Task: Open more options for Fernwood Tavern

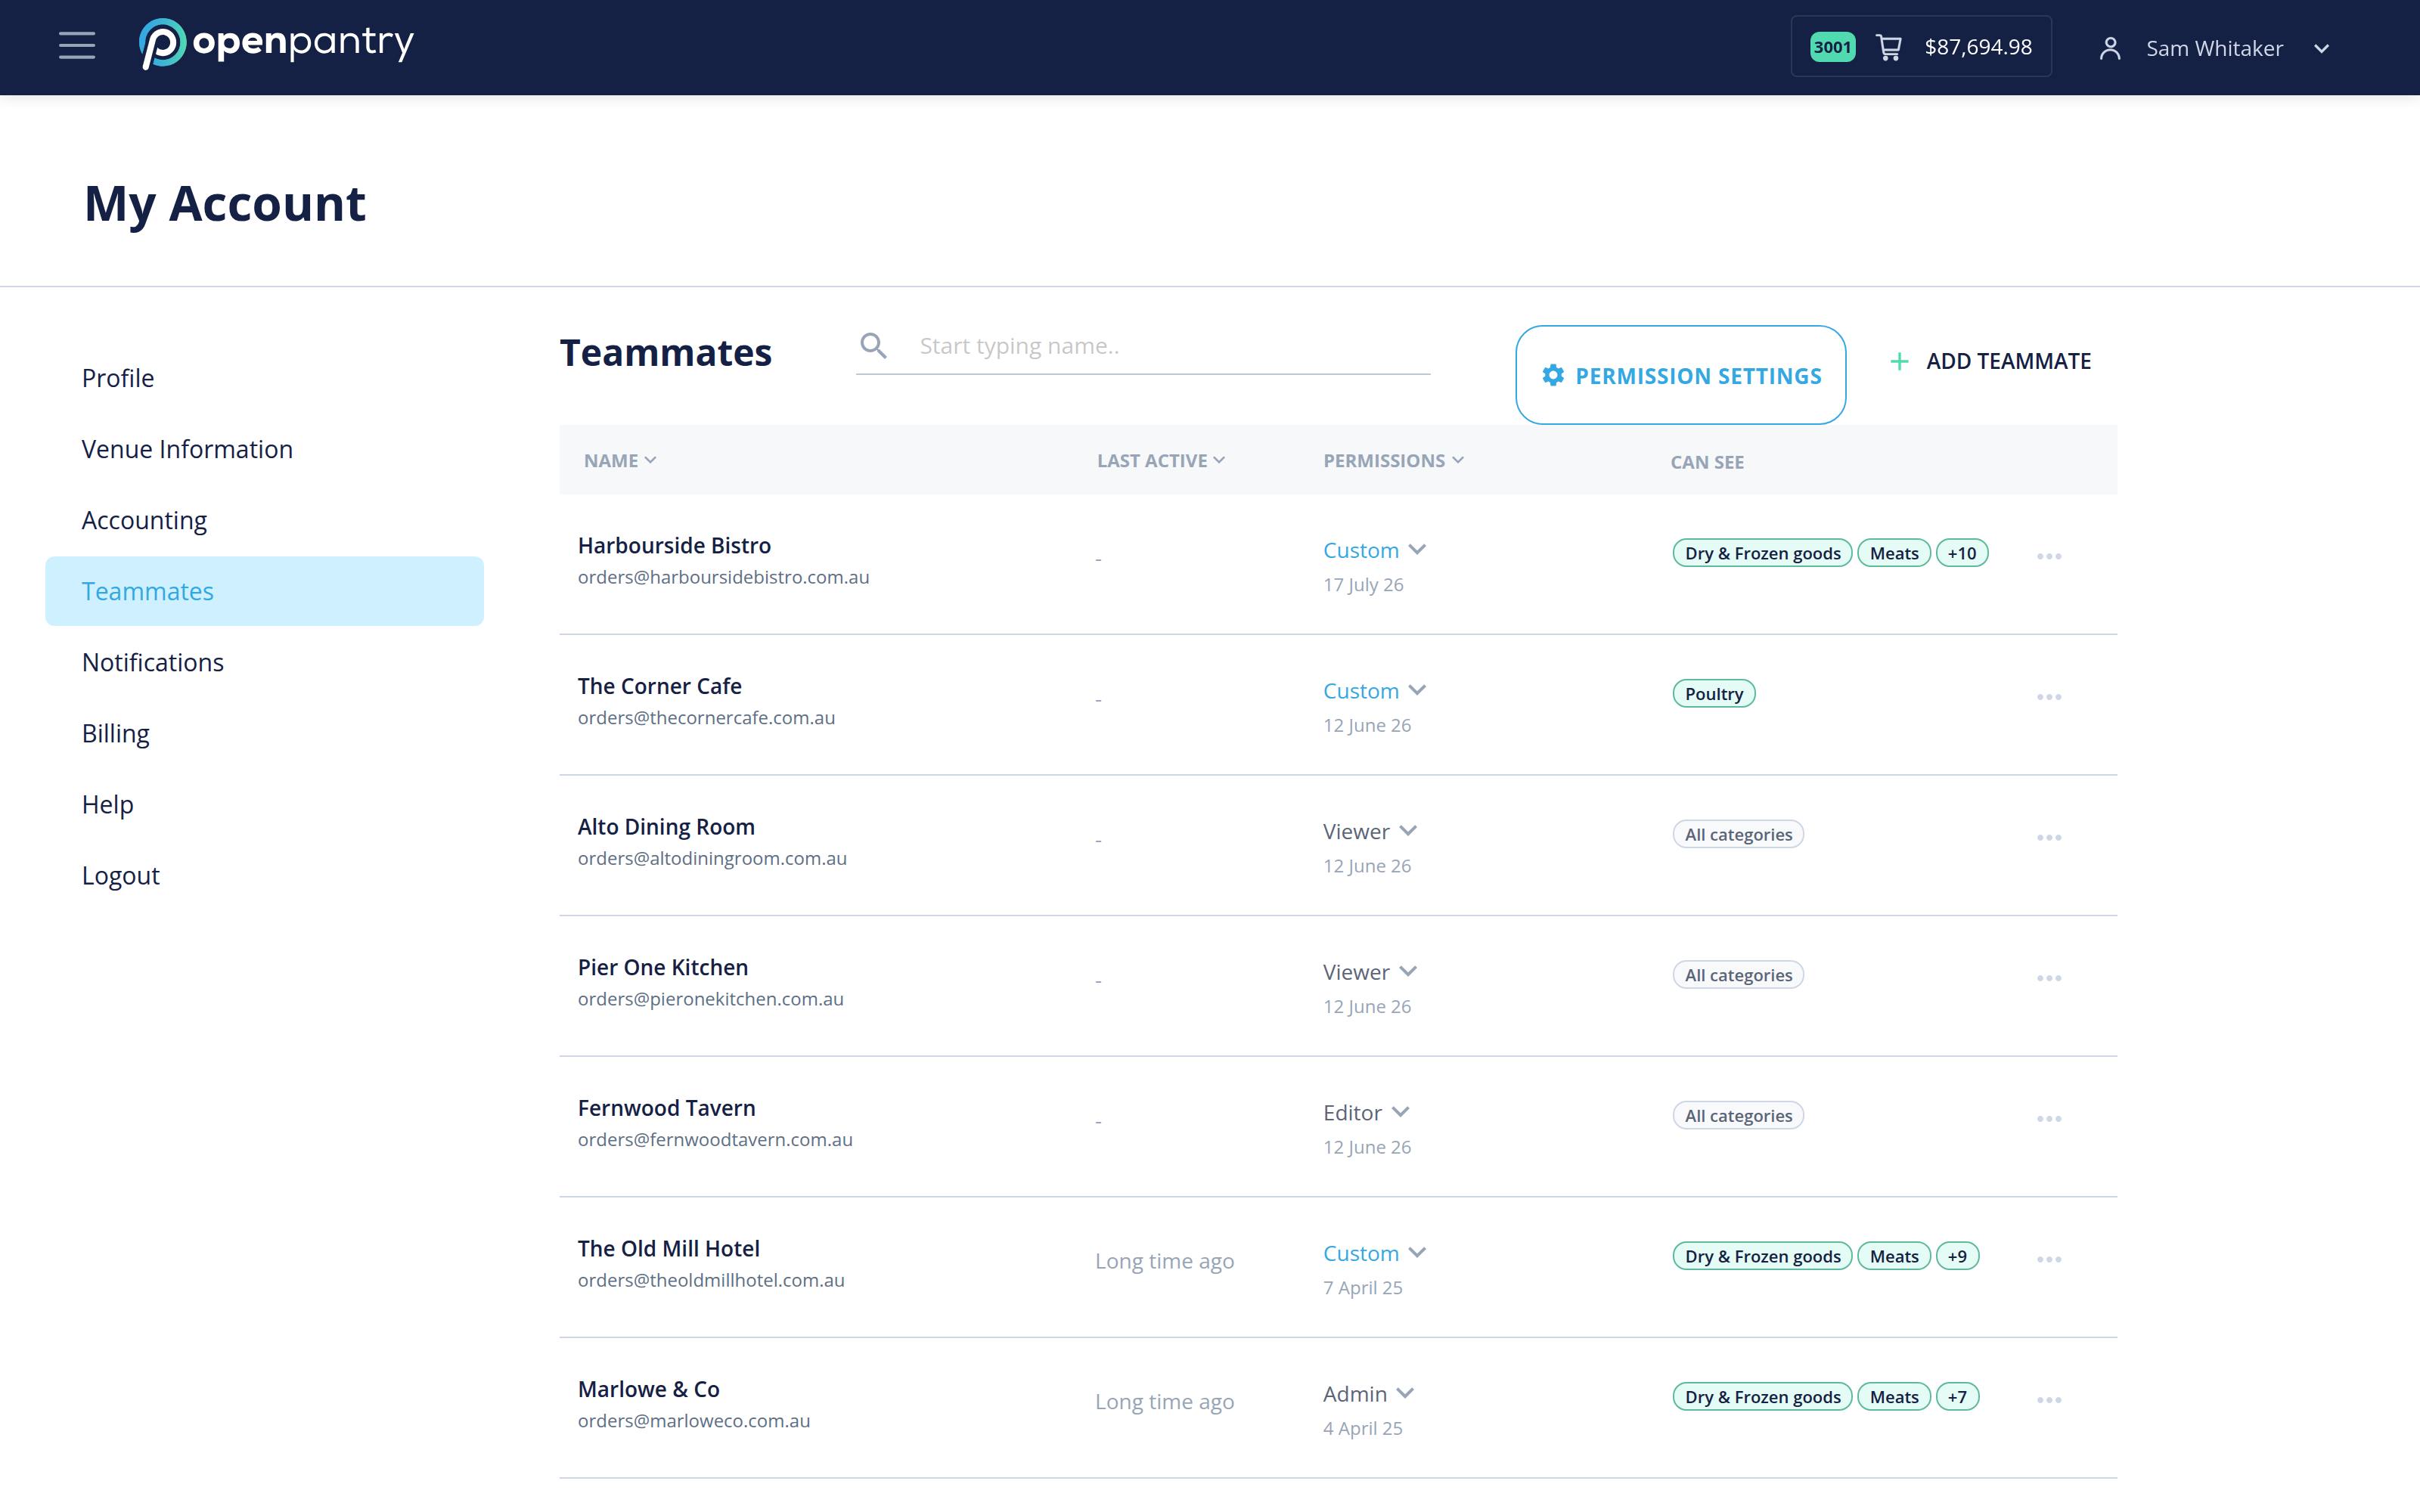Action: tap(2049, 1119)
